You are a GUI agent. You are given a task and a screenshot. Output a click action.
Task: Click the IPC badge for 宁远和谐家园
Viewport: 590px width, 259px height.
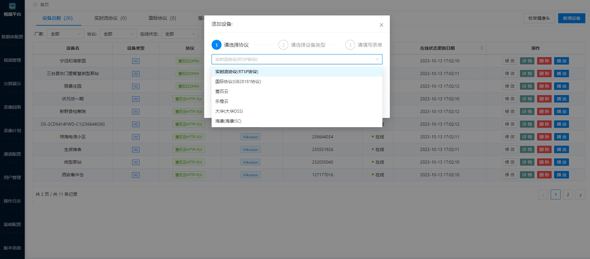[136, 61]
